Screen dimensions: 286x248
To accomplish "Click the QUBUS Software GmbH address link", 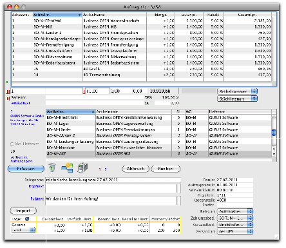I will click(27, 116).
